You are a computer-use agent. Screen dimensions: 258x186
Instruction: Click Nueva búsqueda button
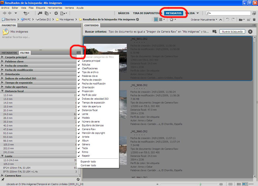(x=232, y=32)
